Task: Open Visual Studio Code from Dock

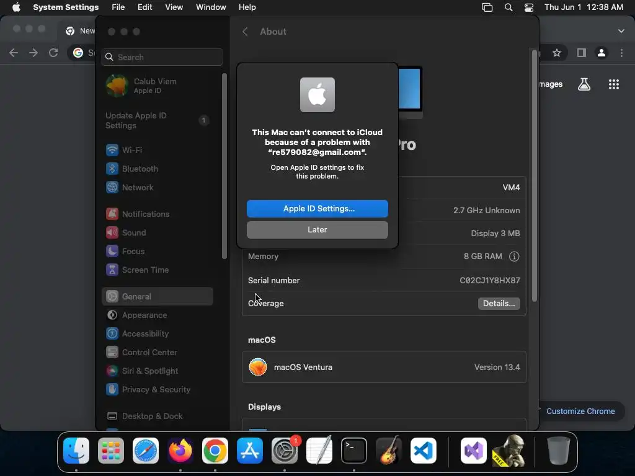Action: click(423, 451)
